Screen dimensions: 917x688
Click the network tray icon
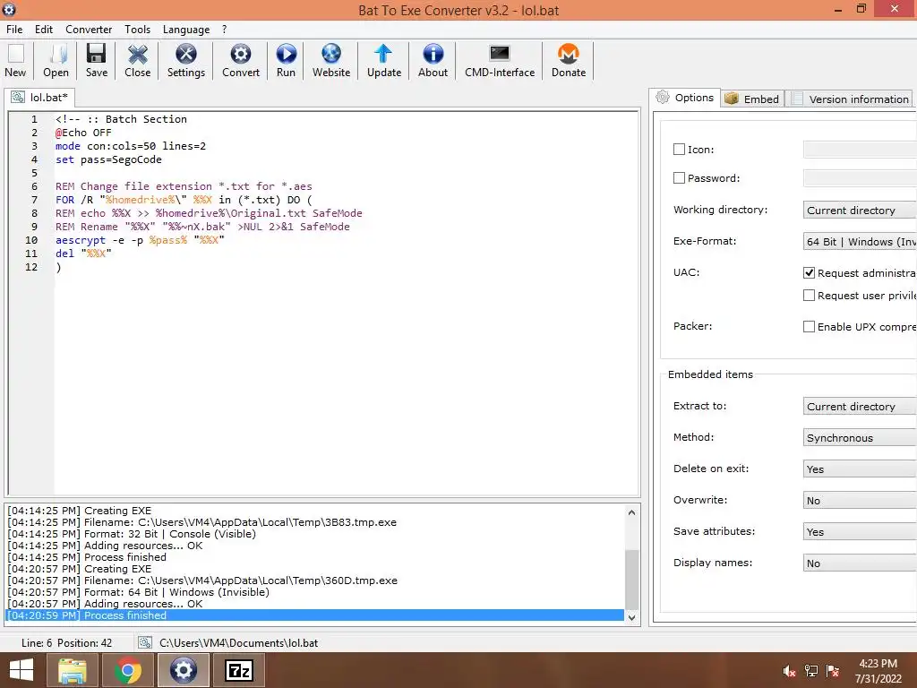click(x=811, y=671)
